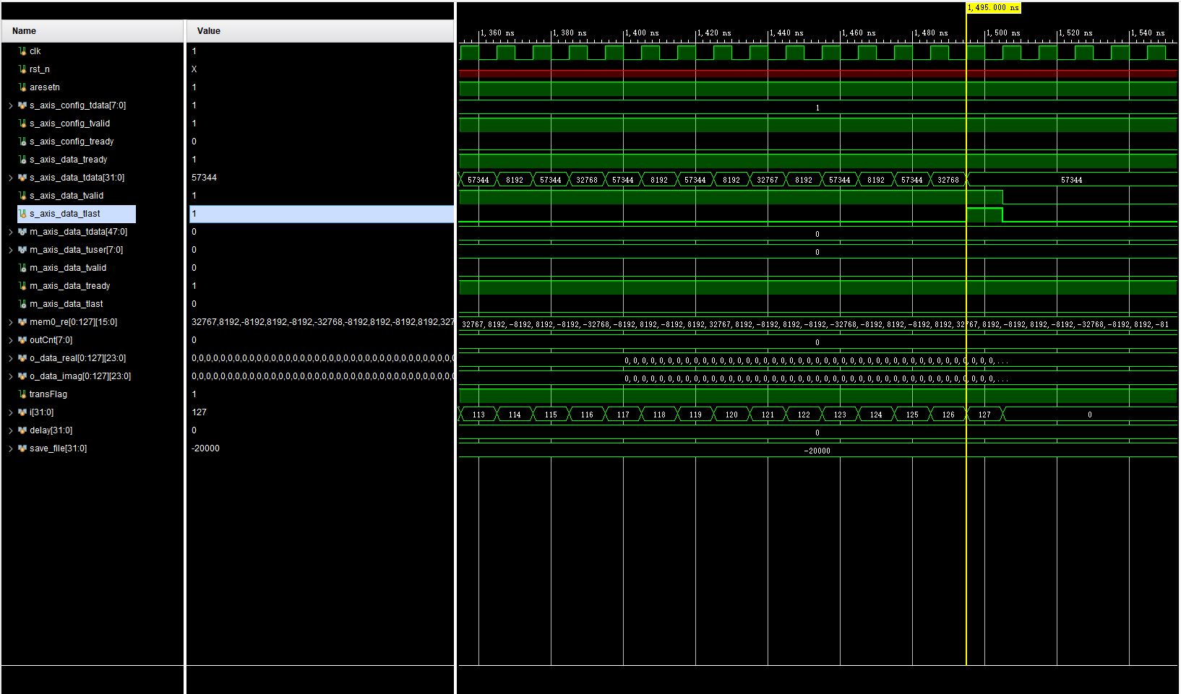Click the yellow 1,495.000 ns cursor label

994,8
